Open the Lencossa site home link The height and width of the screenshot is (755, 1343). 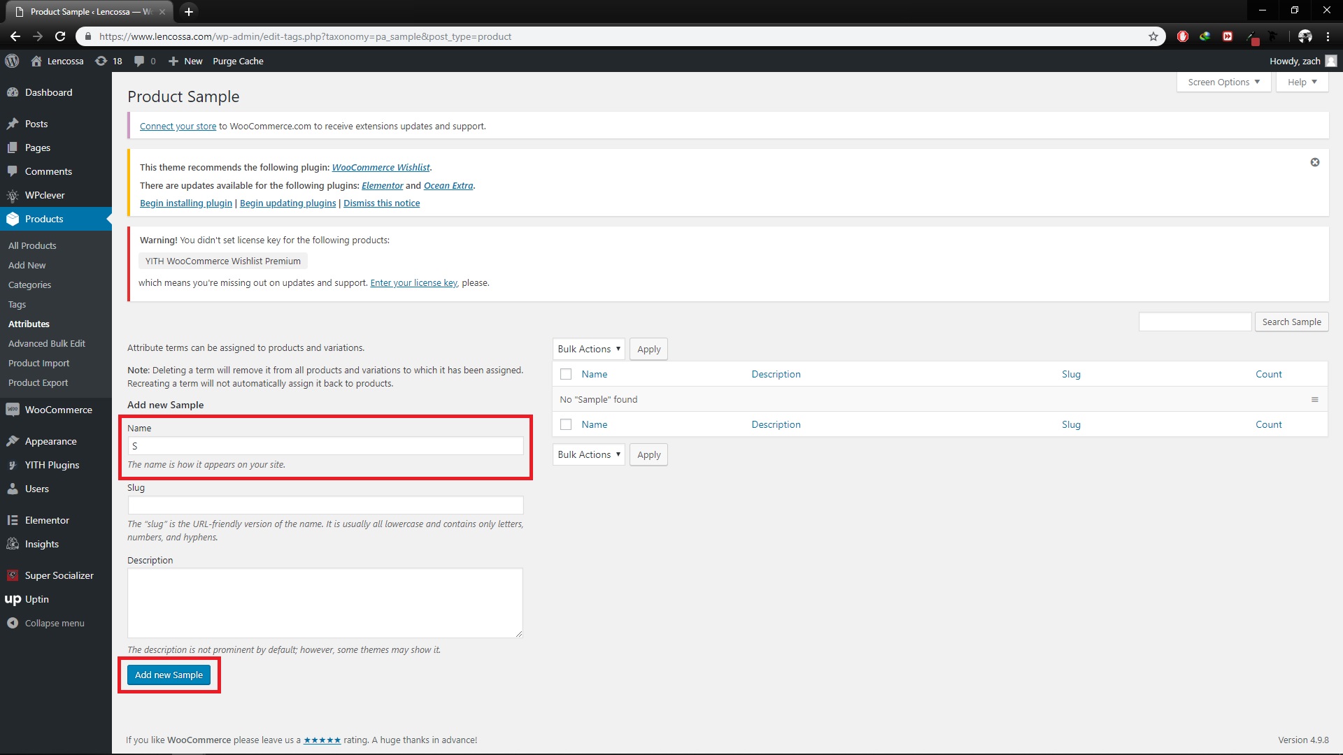click(x=57, y=61)
